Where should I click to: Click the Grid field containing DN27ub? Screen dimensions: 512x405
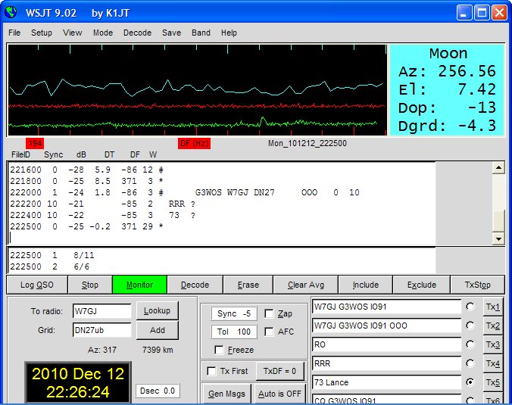coord(102,330)
